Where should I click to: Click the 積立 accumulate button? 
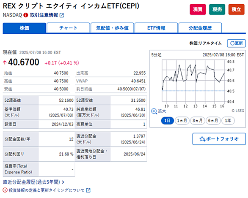coord(237,9)
